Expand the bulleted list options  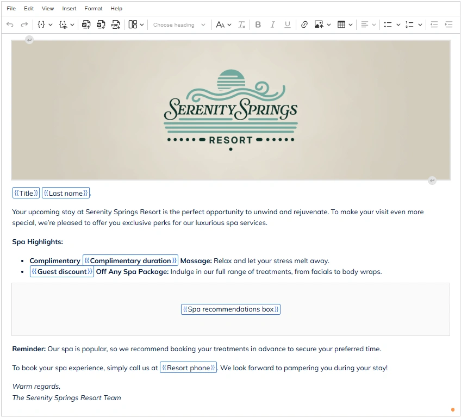398,24
